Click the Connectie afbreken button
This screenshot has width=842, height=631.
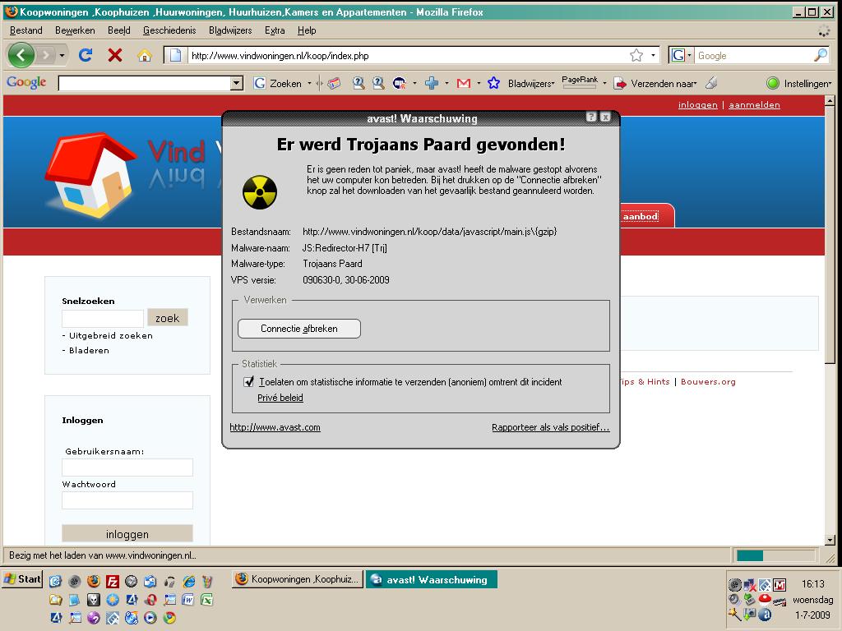click(299, 329)
